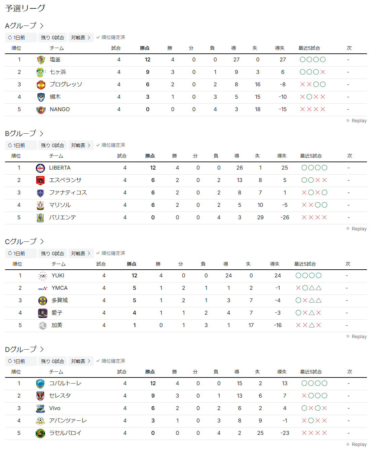Open the 七ヶ浜 team name link

(x=58, y=72)
